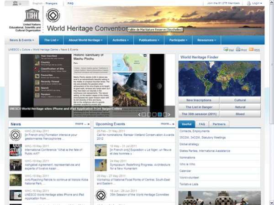
Task: Click the Cultural button
Action: (x=240, y=100)
